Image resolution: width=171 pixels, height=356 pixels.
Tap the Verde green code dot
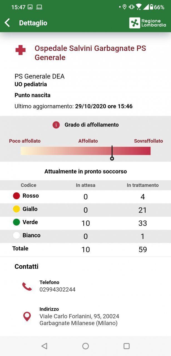tap(16, 222)
